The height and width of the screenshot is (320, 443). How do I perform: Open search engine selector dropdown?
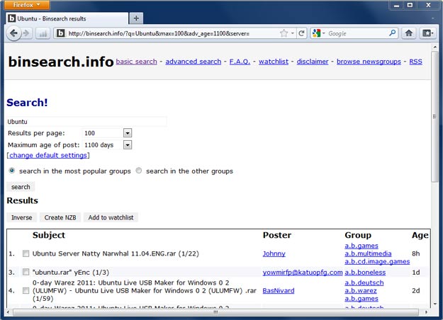point(324,33)
